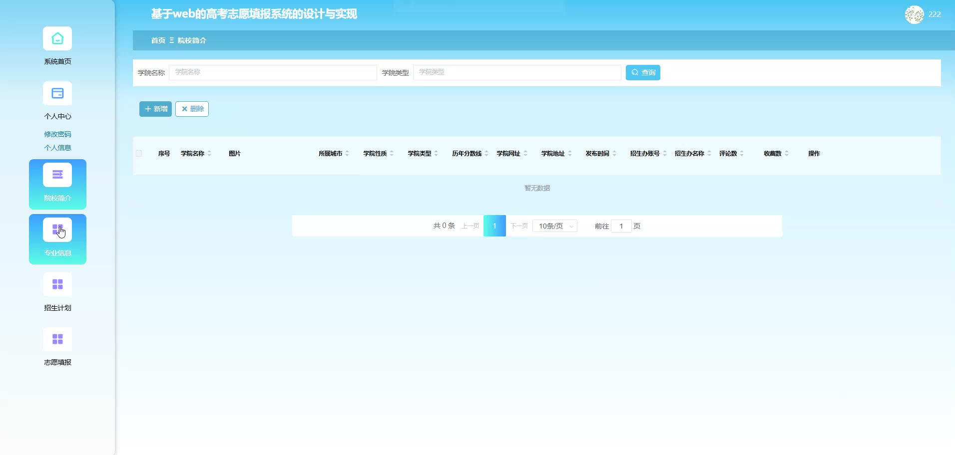Open the 系统首页 home icon
Image resolution: width=955 pixels, height=455 pixels.
(57, 39)
